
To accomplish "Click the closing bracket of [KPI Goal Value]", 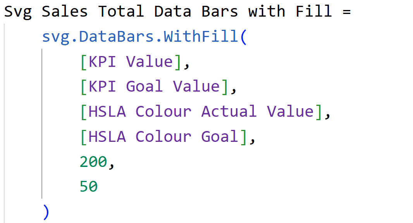I will point(224,87).
